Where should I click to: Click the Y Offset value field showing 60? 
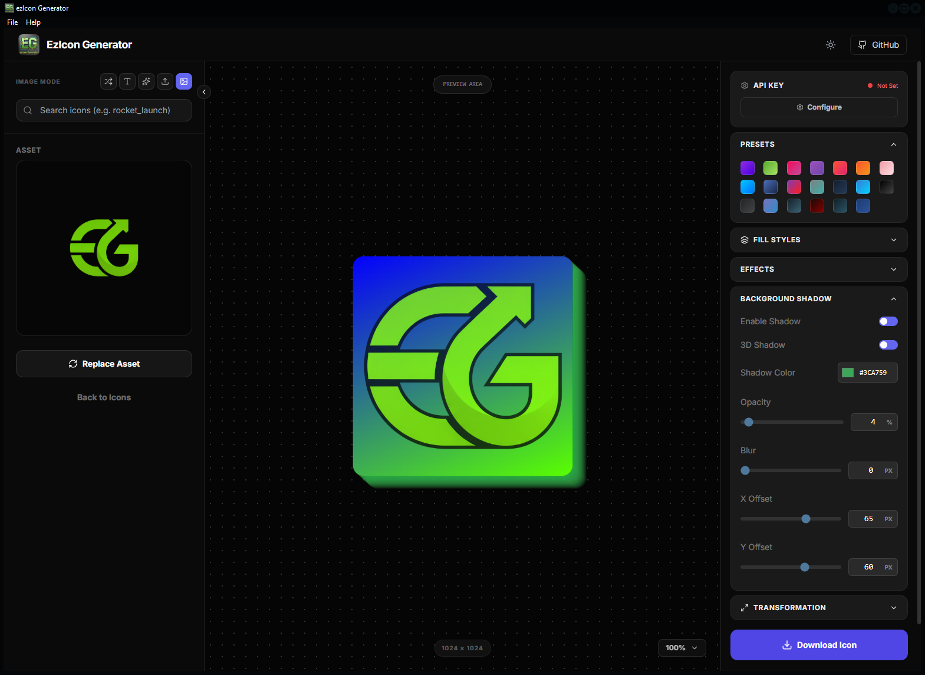[873, 567]
